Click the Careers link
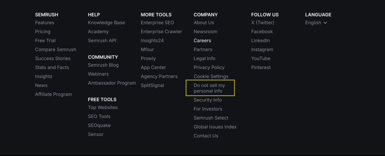This screenshot has width=385, height=156. pyautogui.click(x=202, y=41)
